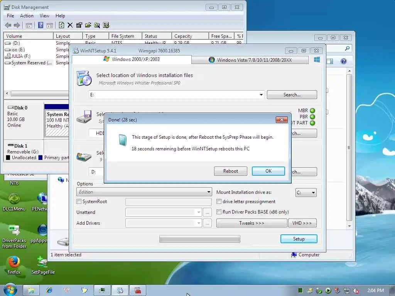Open the Add Drivers dropdown
Screen dimensions: 395x296
[x=199, y=223]
